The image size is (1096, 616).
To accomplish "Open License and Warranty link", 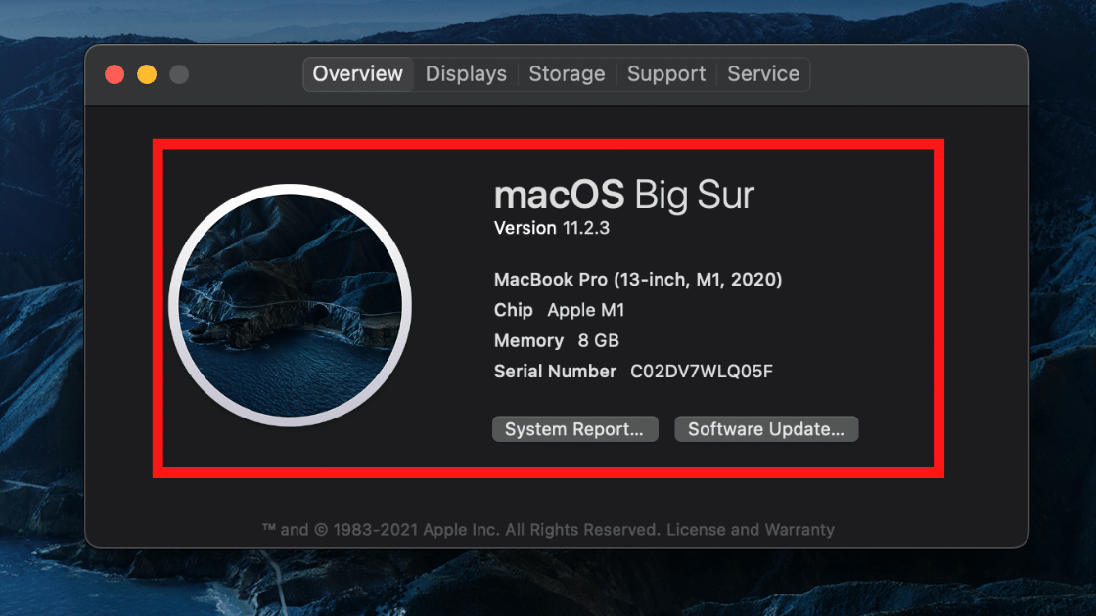I will click(750, 529).
